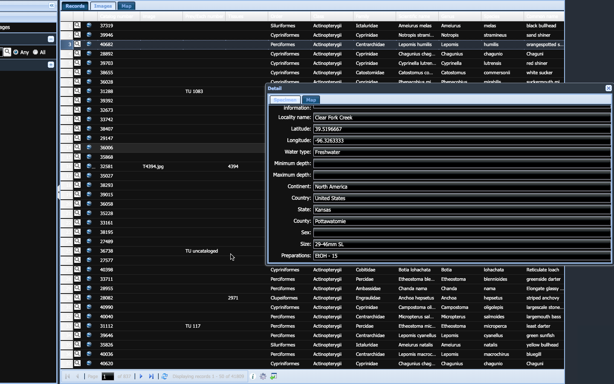Open the gear settings in bottom toolbar
614x384 pixels.
point(263,376)
